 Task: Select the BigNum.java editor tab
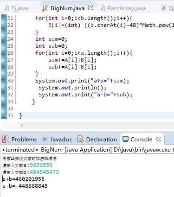tap(68, 8)
